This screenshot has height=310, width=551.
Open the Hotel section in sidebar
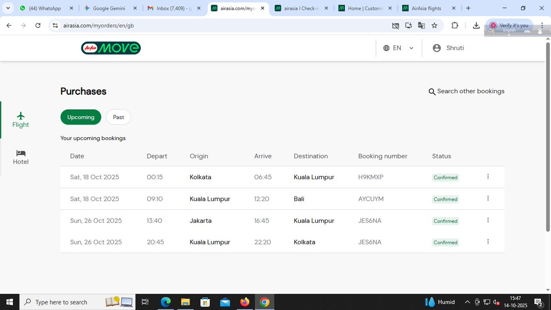pos(21,157)
